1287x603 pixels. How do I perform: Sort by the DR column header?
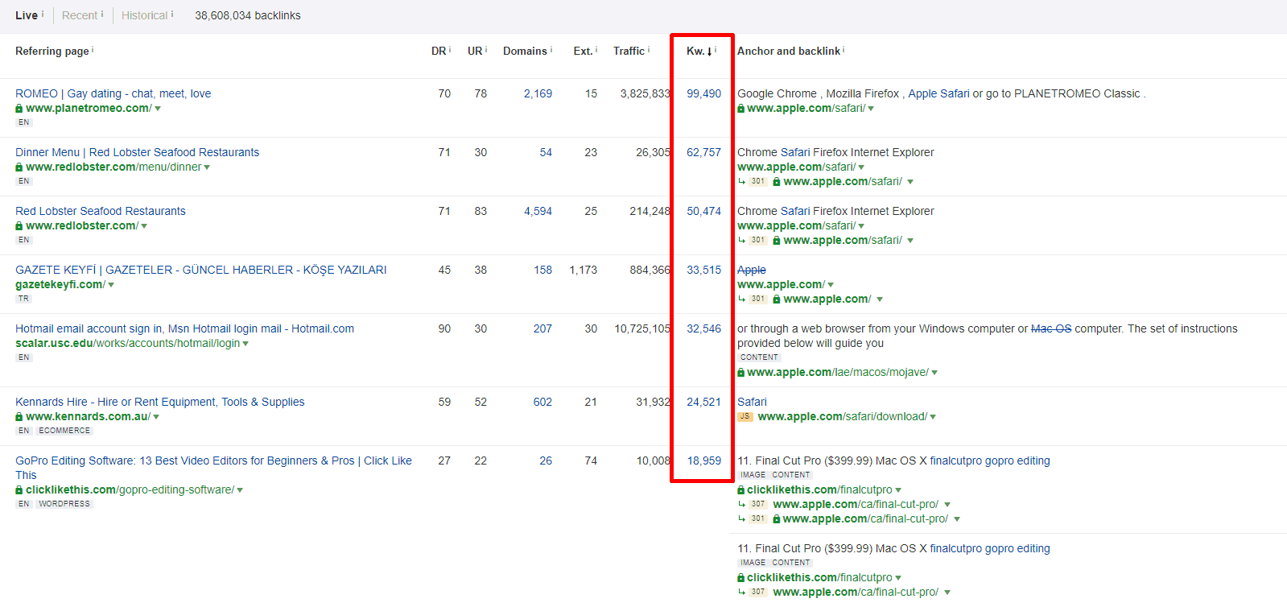coord(438,51)
